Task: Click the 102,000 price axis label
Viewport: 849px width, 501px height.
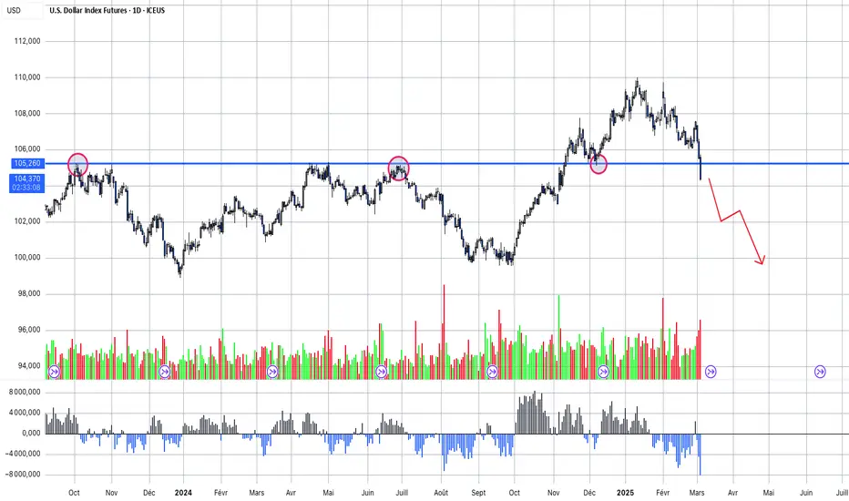Action: (27, 221)
